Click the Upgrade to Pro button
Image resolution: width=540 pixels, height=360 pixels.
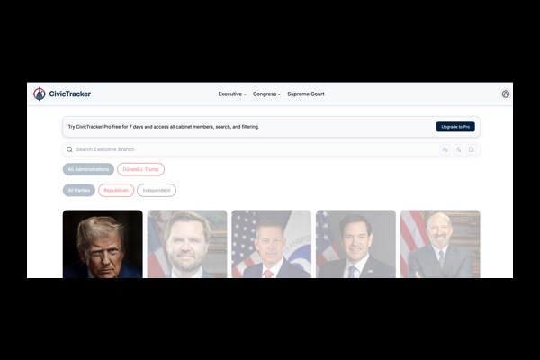[455, 127]
